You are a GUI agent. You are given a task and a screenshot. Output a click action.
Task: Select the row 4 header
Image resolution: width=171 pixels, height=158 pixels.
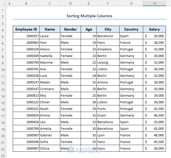pyautogui.click(x=3, y=30)
